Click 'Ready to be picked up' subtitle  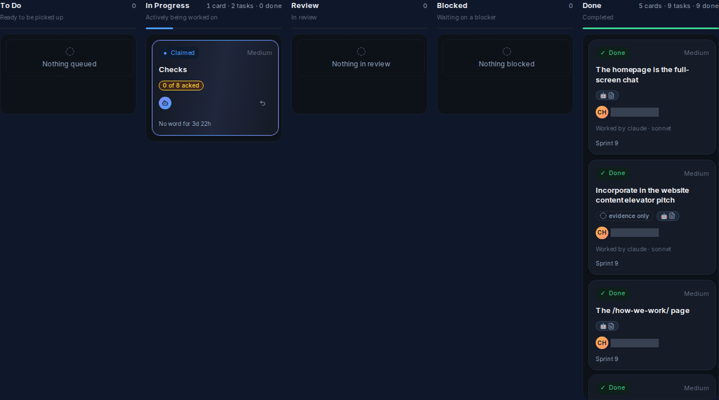pyautogui.click(x=32, y=17)
